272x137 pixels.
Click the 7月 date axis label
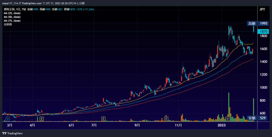(94, 125)
